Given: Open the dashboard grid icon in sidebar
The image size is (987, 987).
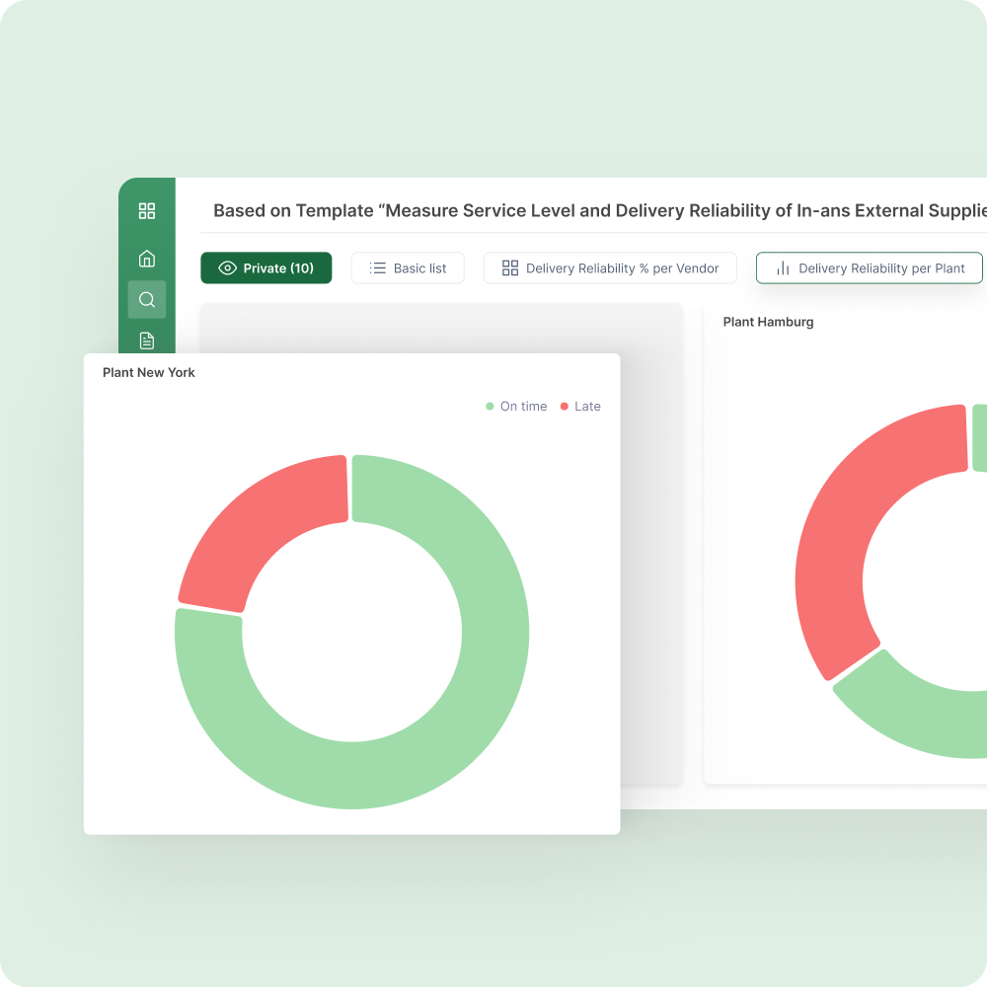Looking at the screenshot, I should [x=147, y=210].
